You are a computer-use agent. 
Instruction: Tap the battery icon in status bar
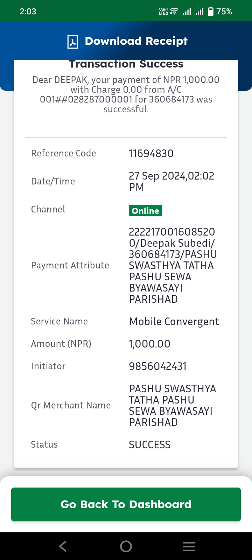coord(211,11)
